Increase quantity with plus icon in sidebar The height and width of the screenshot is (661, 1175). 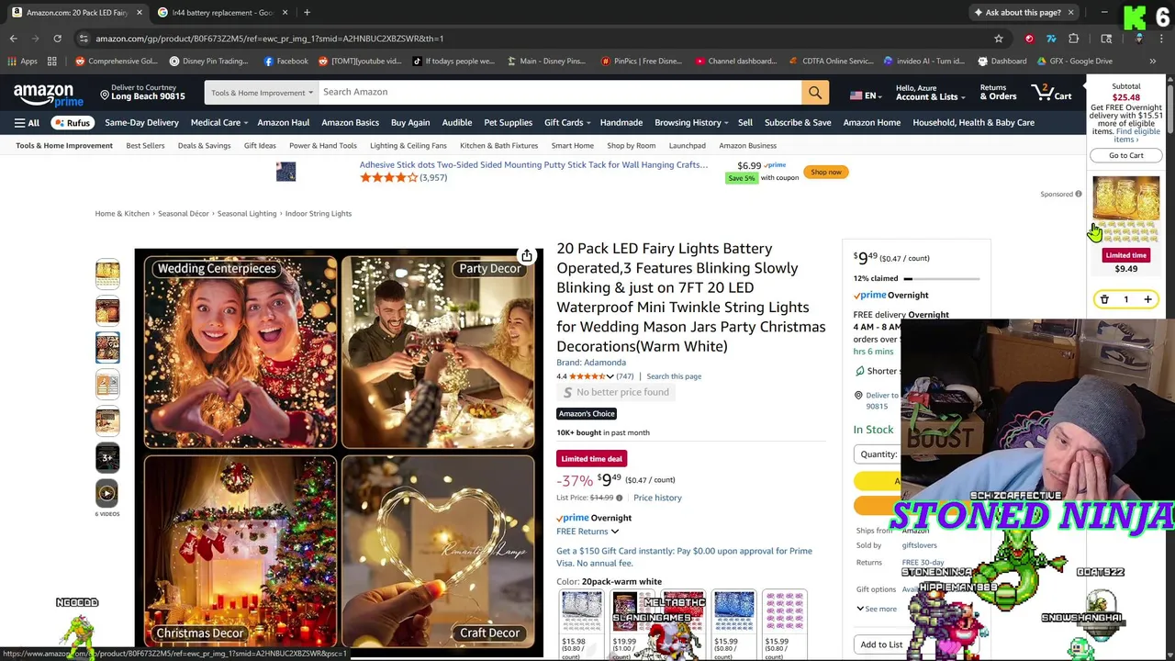[1147, 299]
